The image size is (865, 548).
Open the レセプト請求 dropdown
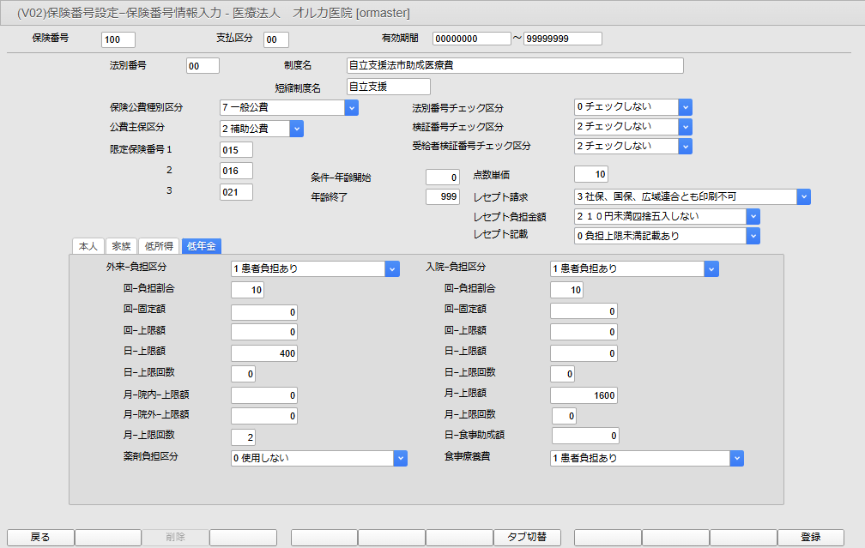(803, 196)
